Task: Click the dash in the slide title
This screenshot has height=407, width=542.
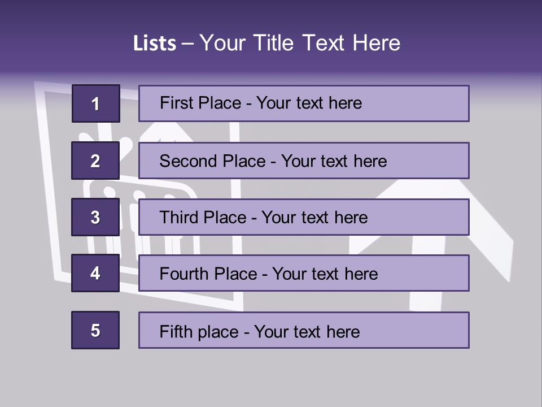Action: pyautogui.click(x=187, y=44)
